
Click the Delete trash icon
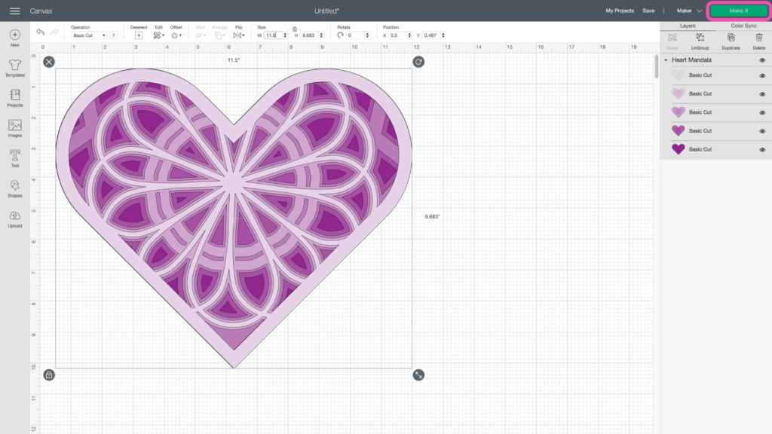click(x=759, y=38)
